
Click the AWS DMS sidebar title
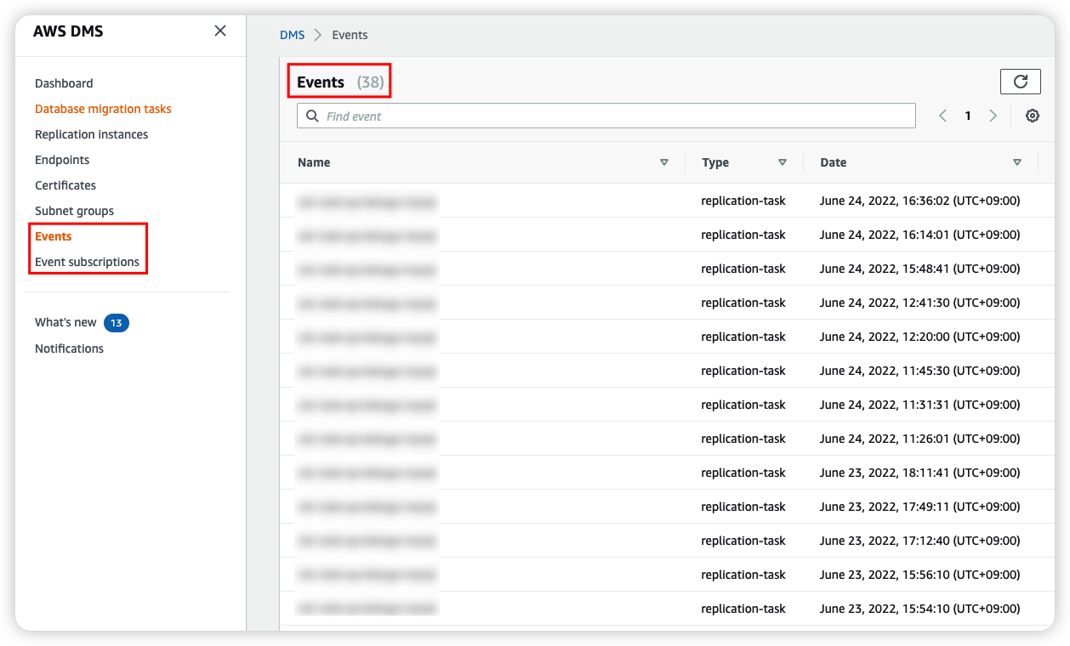point(68,31)
